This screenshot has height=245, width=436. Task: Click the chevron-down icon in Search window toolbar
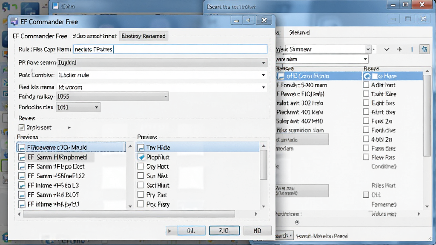coord(387,49)
